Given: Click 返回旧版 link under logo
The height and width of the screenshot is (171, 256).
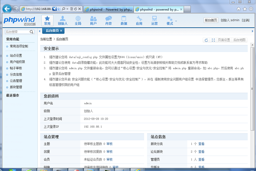Looking at the screenshot, I should 30,24.
